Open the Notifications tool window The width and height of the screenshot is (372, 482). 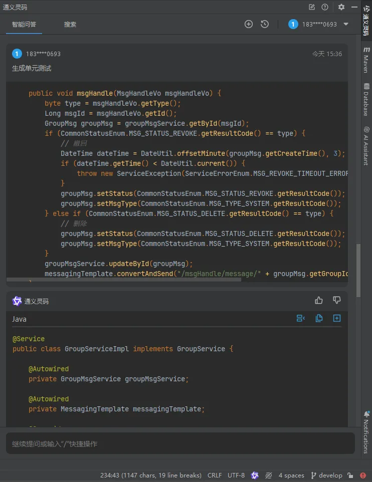(366, 432)
